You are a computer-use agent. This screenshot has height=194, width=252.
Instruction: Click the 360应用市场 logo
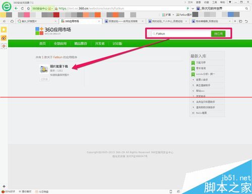(53, 31)
